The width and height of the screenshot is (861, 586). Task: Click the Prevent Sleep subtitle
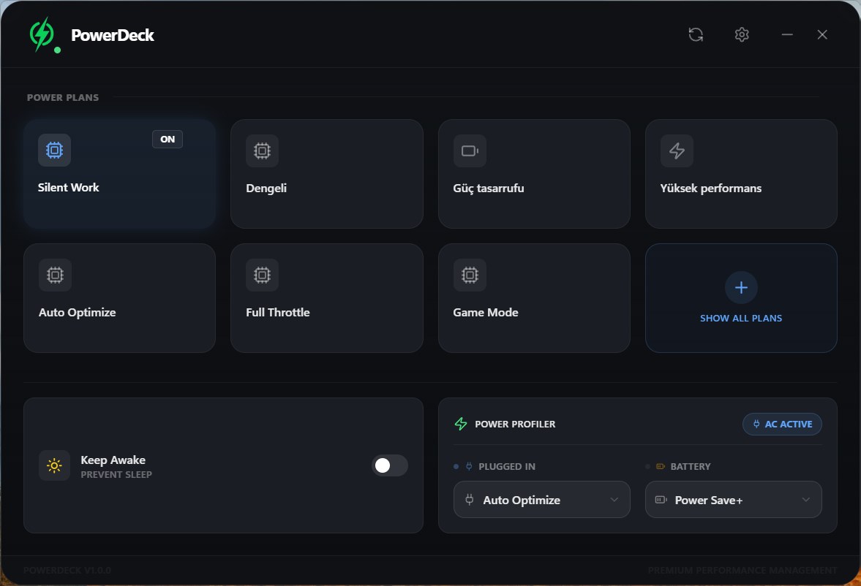(x=116, y=475)
